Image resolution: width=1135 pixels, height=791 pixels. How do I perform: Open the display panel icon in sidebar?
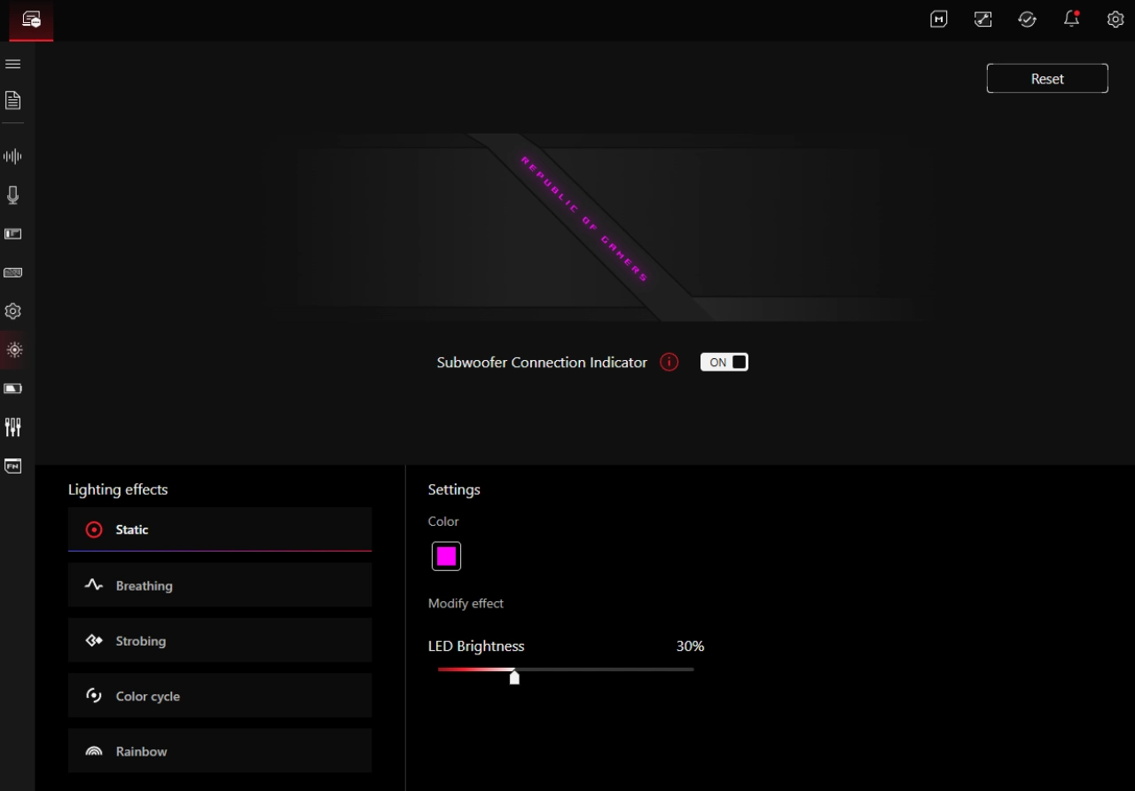click(x=13, y=234)
